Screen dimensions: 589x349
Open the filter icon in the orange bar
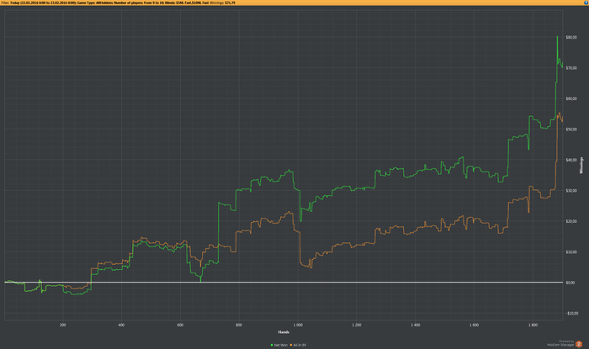pos(586,3)
